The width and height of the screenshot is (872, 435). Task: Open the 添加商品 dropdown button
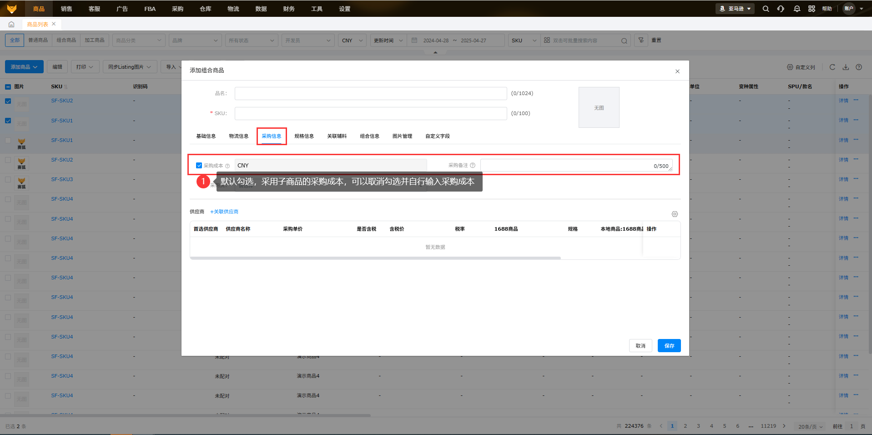point(24,67)
